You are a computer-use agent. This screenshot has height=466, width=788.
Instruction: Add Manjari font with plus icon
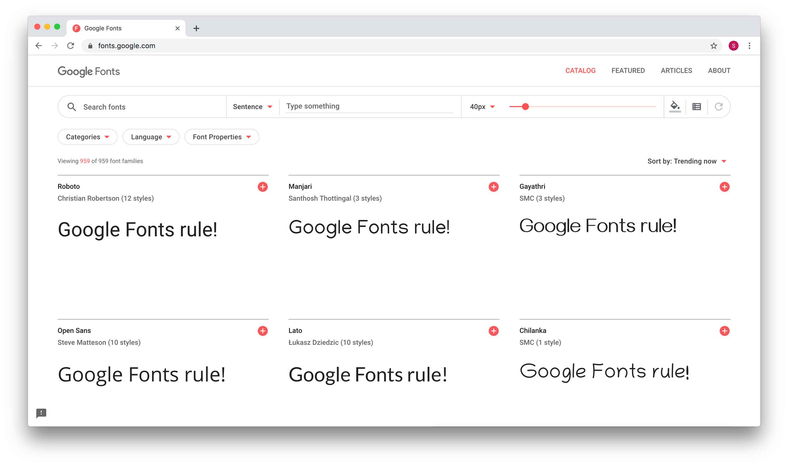point(494,187)
